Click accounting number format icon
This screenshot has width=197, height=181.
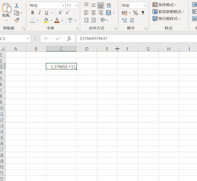coord(125,13)
